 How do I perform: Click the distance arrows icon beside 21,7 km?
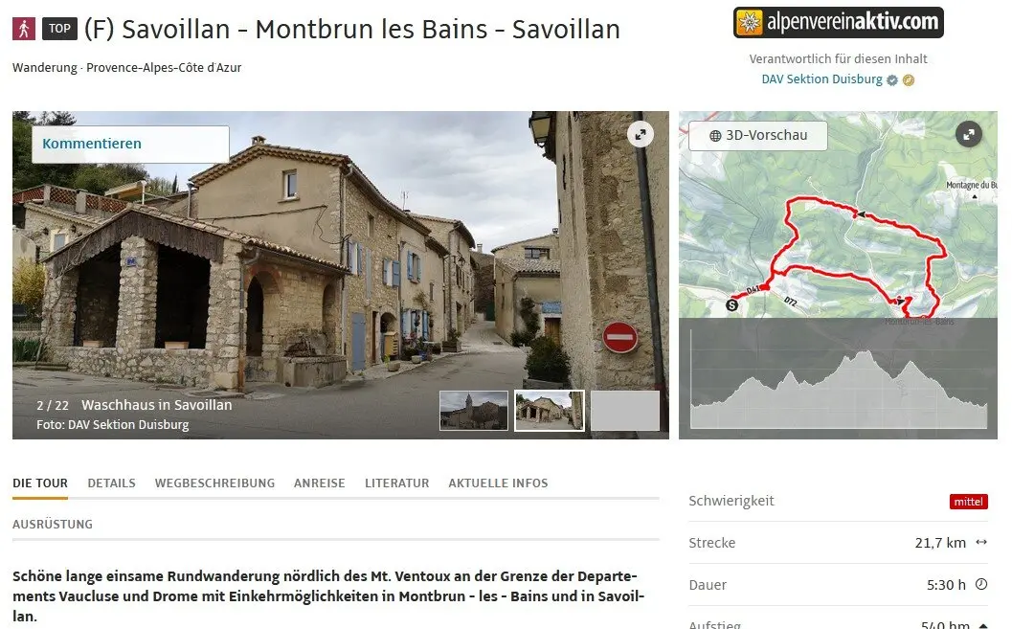coord(981,542)
